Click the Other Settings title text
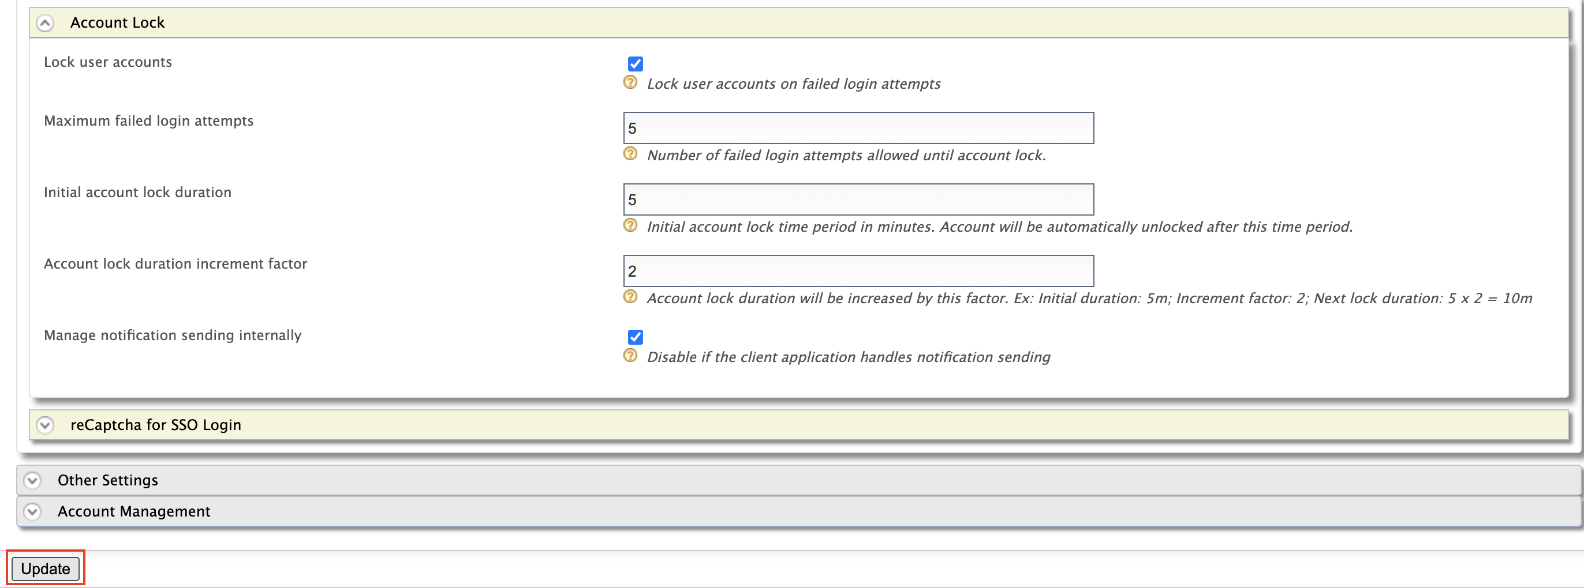The width and height of the screenshot is (1584, 588). [107, 480]
